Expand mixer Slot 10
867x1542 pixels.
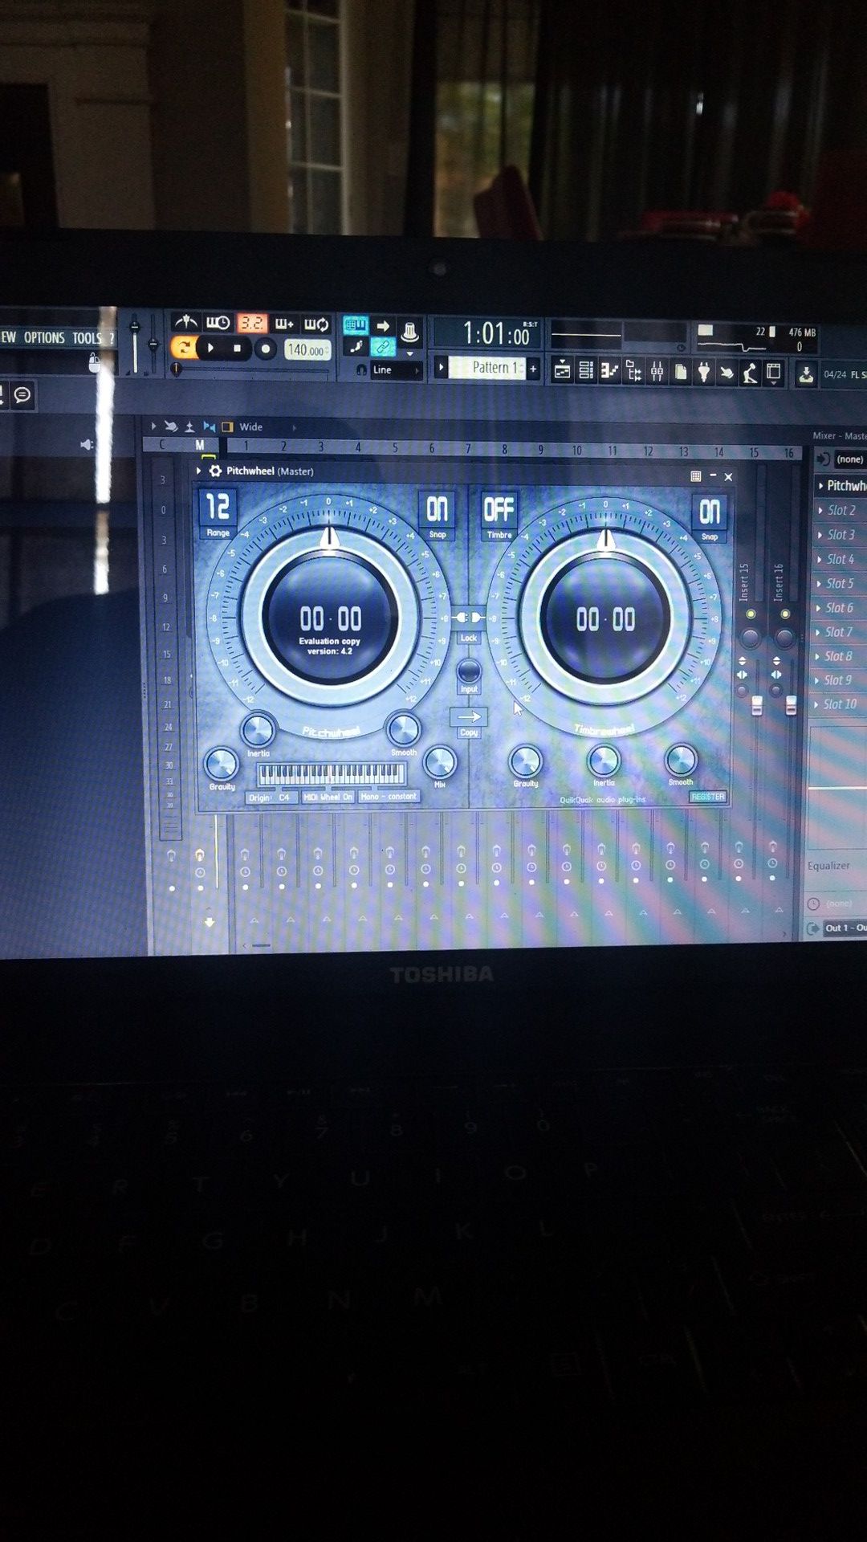[816, 704]
